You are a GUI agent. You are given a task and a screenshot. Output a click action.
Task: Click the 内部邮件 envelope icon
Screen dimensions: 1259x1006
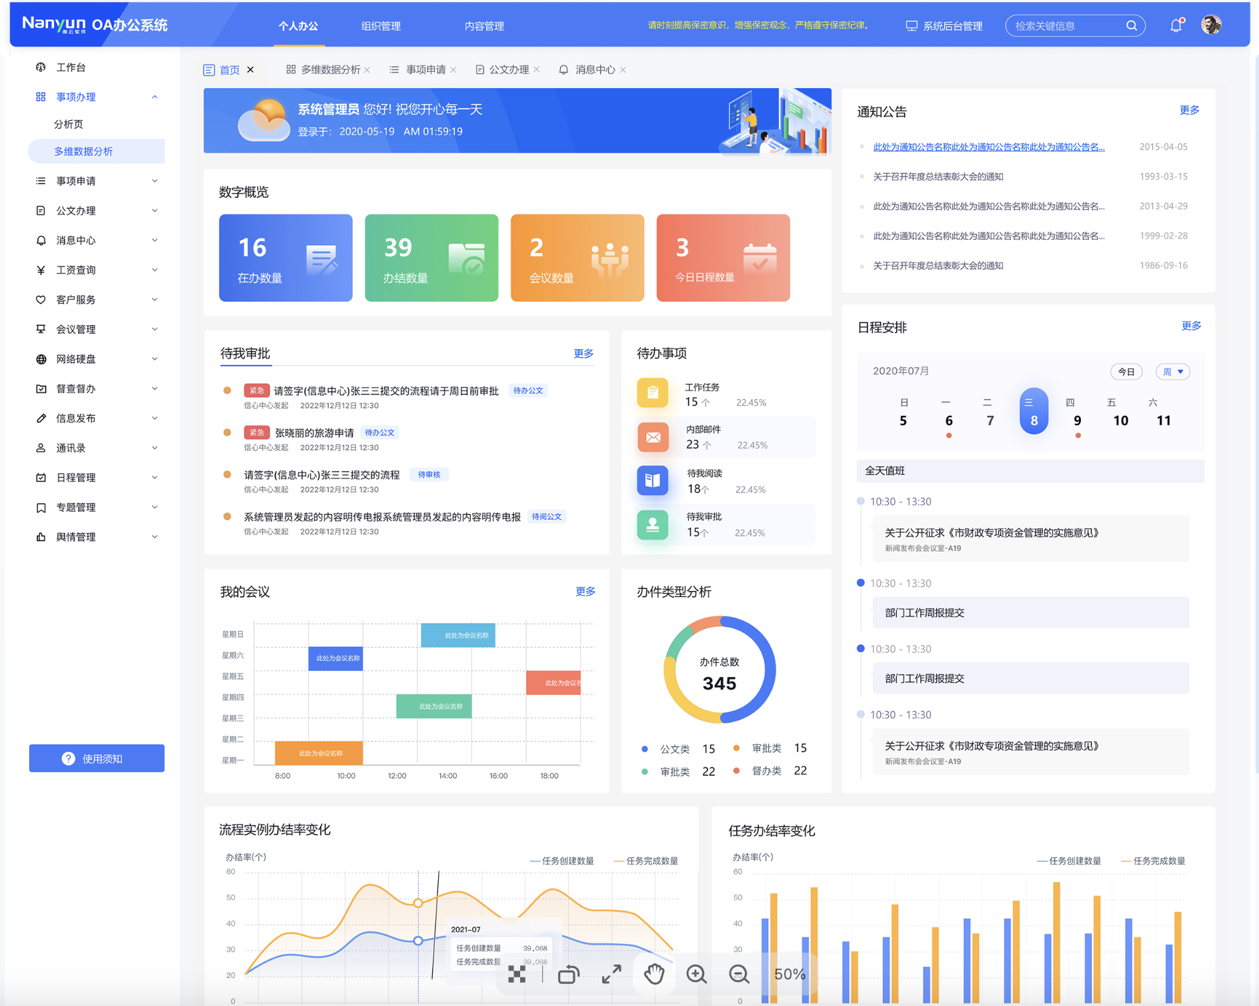click(x=652, y=437)
